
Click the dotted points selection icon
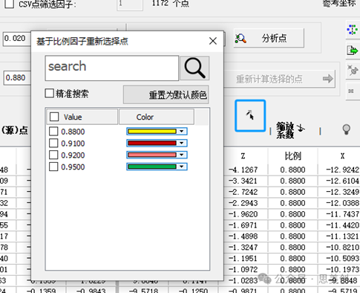[353, 30]
